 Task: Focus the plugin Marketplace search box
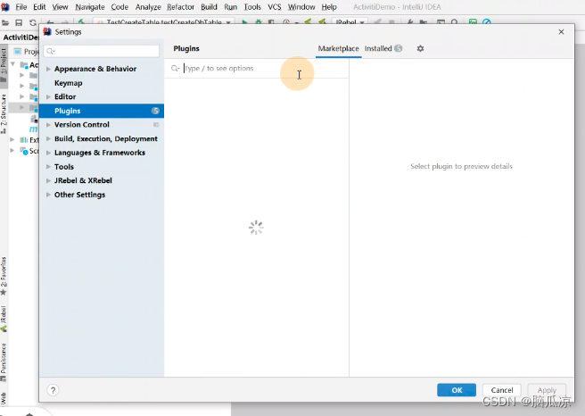pyautogui.click(x=258, y=69)
